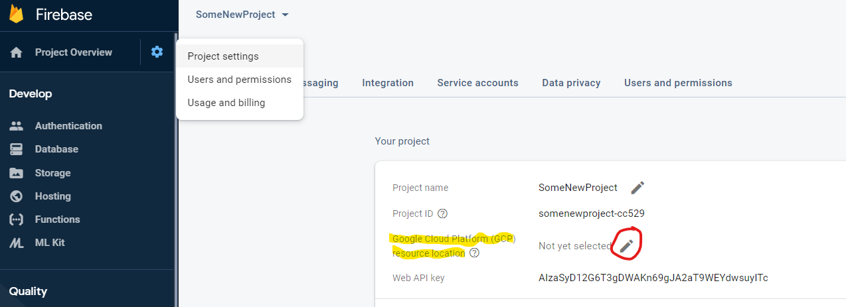Open Project Overview in sidebar

[x=74, y=52]
